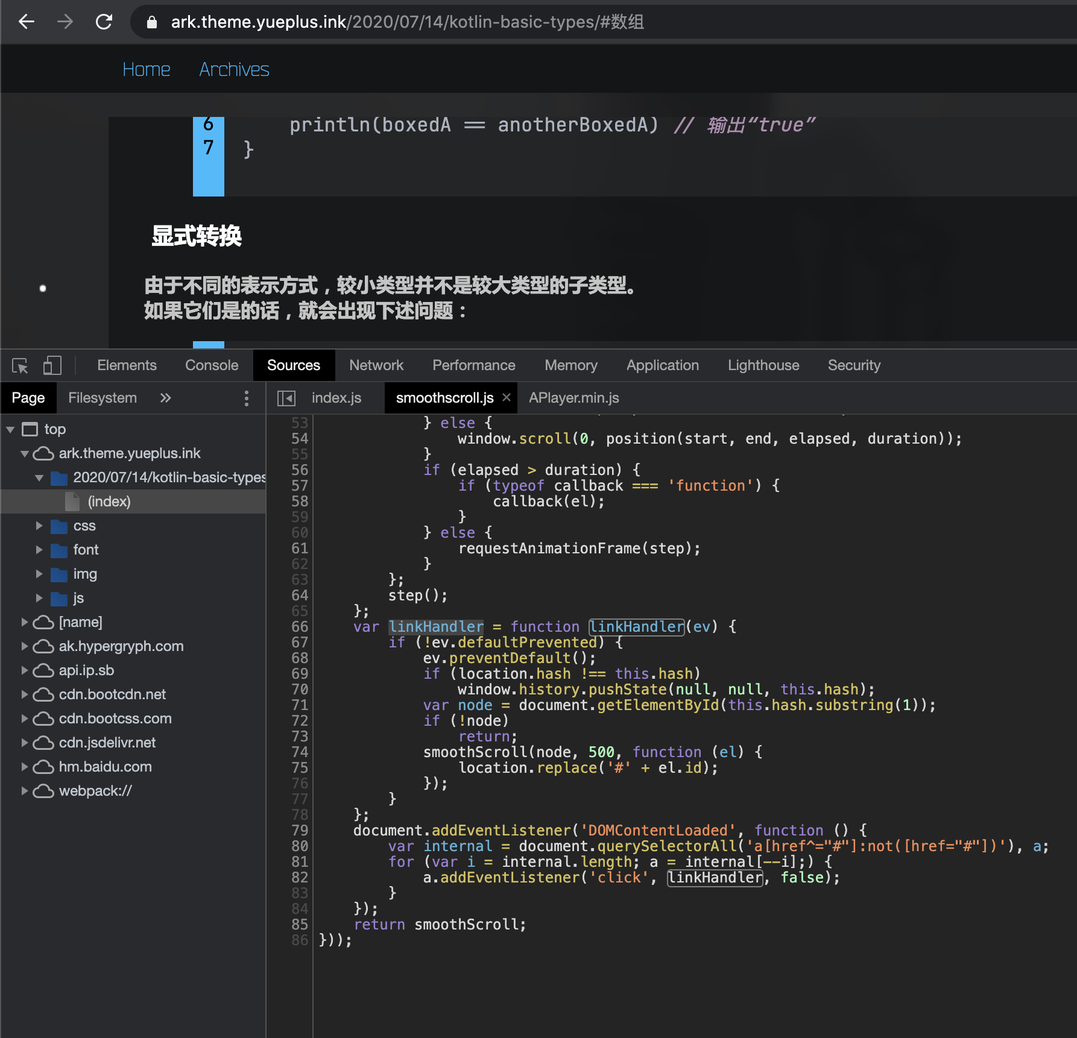Expand the img folder
This screenshot has width=1077, height=1038.
pyautogui.click(x=39, y=574)
